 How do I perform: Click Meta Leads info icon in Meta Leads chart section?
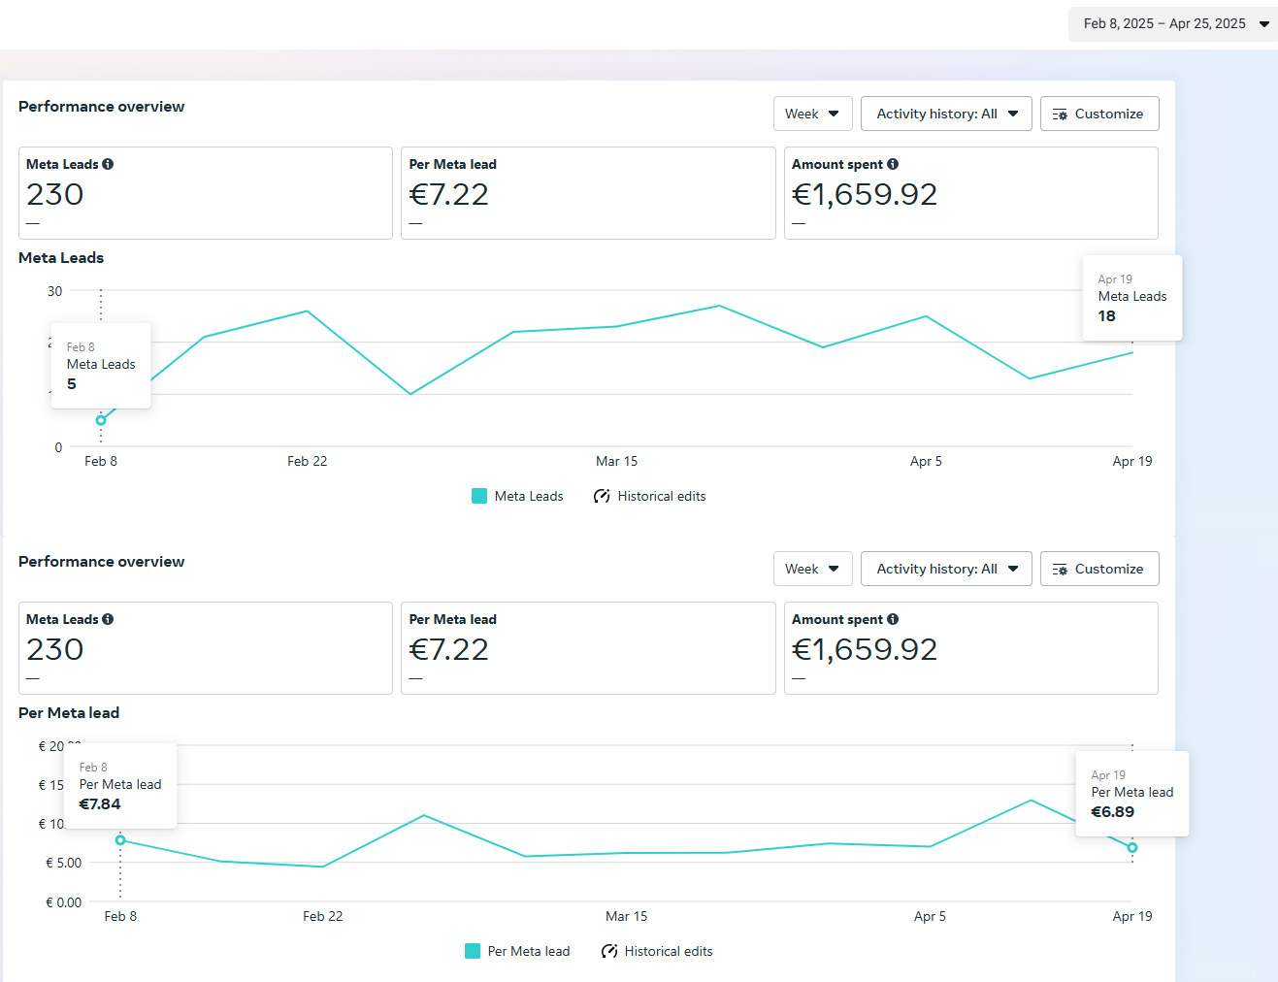108,164
